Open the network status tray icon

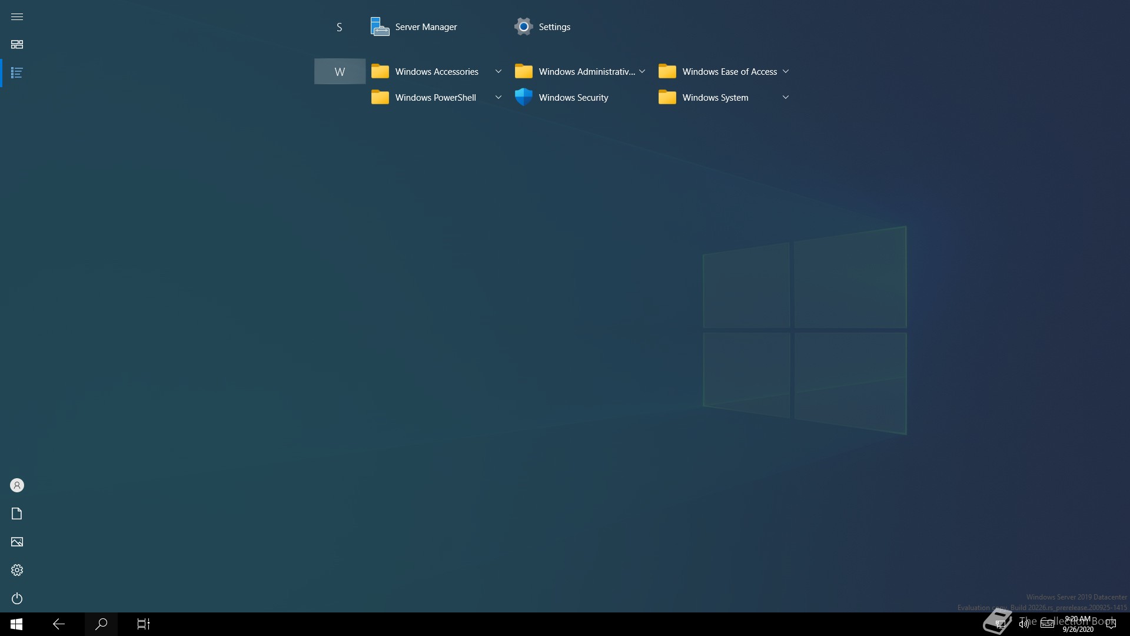[1001, 624]
